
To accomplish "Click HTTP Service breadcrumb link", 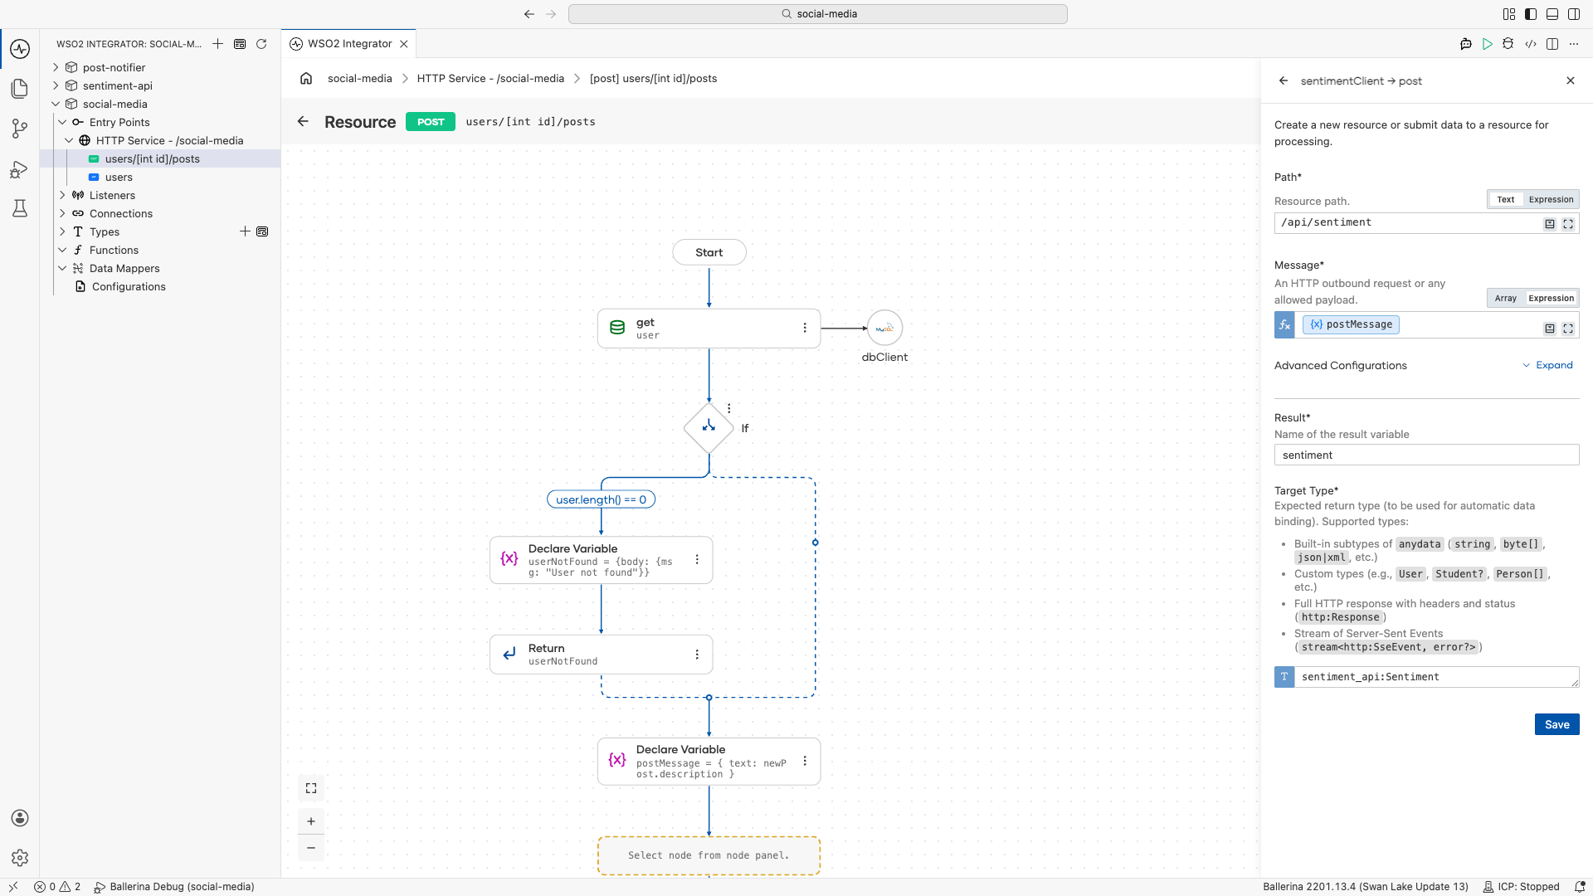I will pyautogui.click(x=490, y=79).
